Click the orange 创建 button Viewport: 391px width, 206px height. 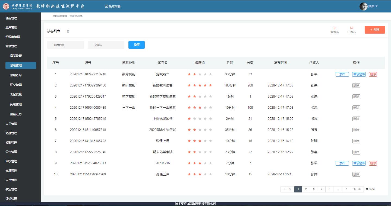tap(375, 30)
